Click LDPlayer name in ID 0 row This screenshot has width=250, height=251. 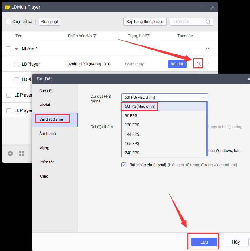click(31, 64)
